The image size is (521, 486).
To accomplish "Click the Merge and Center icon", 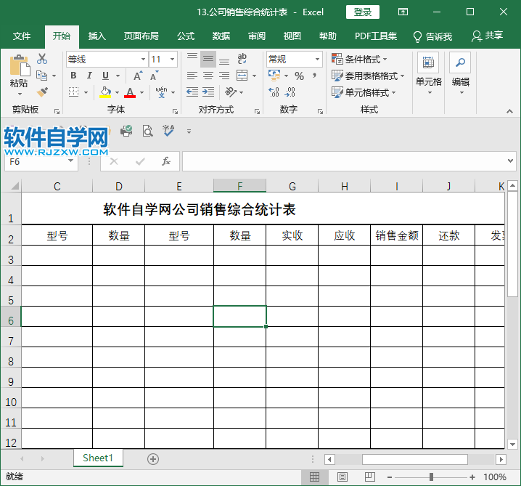I will (x=242, y=76).
